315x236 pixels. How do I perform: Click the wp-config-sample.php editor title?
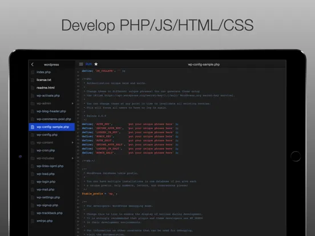204,64
